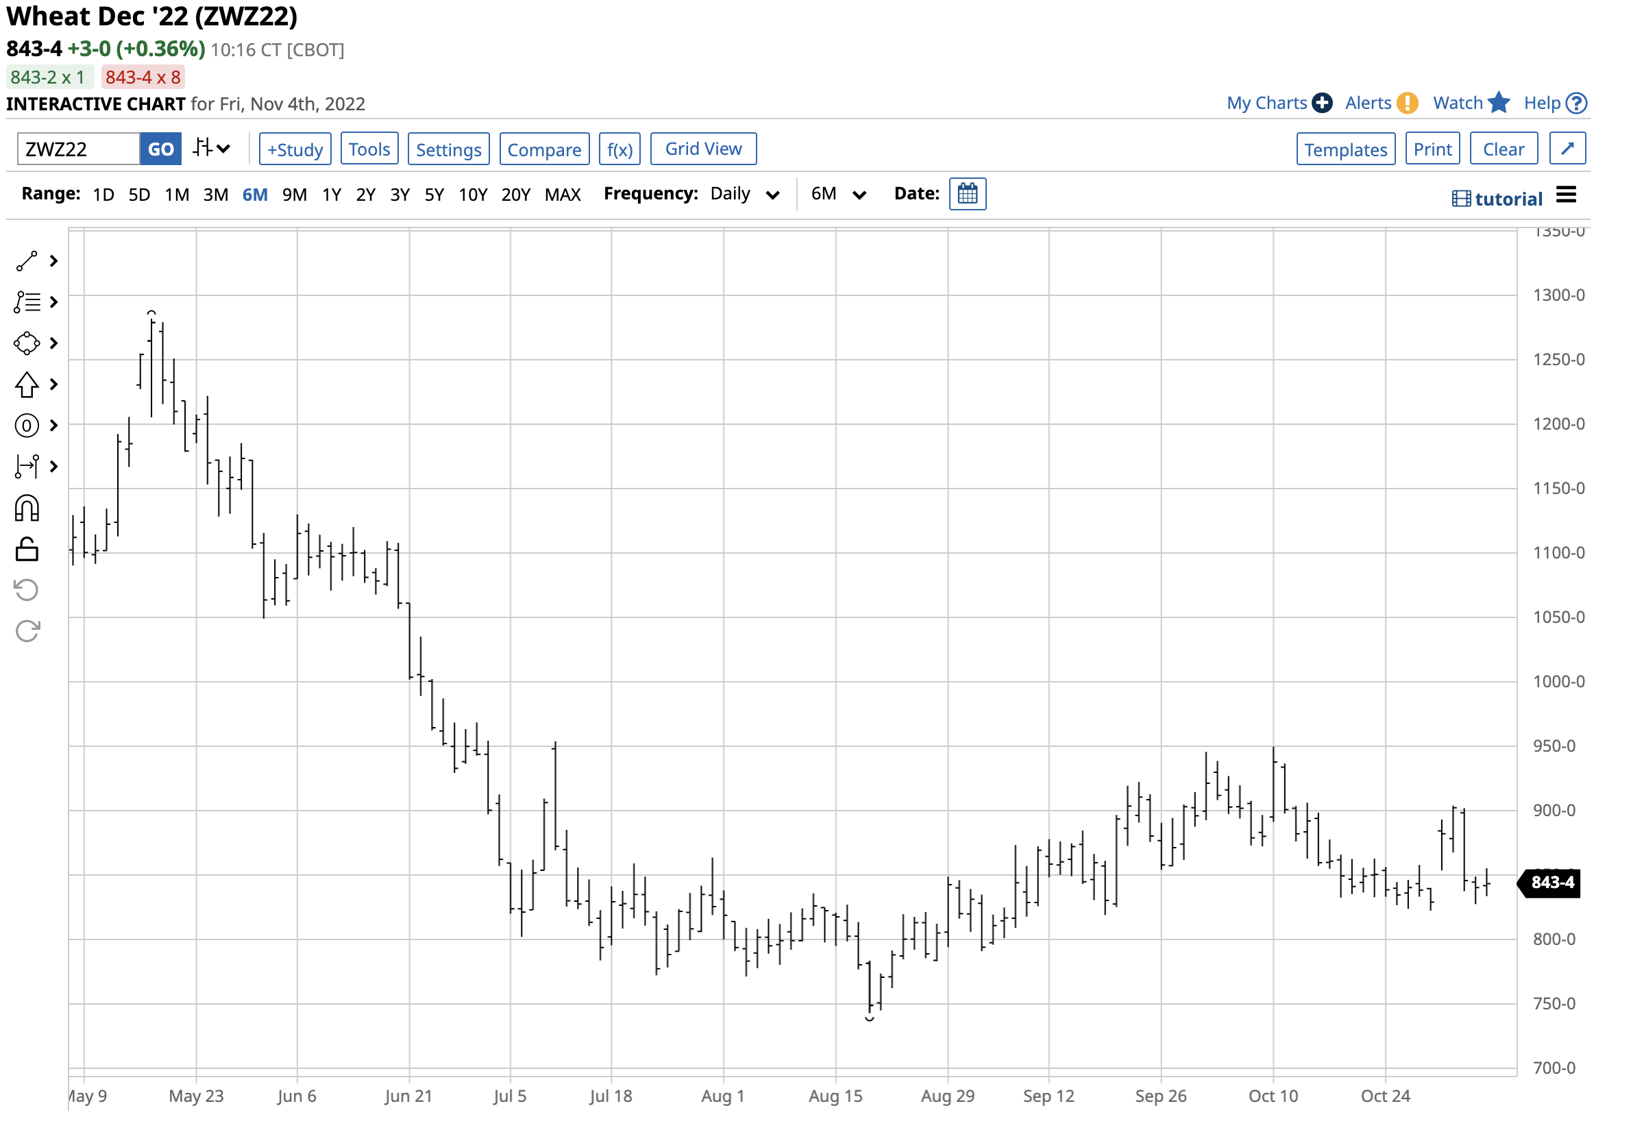Toggle the magnet snap mode
This screenshot has height=1143, width=1631.
pyautogui.click(x=27, y=508)
